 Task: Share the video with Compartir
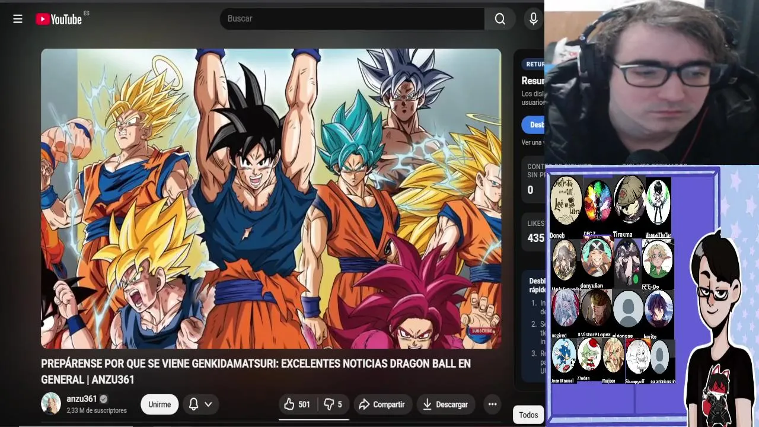(382, 404)
